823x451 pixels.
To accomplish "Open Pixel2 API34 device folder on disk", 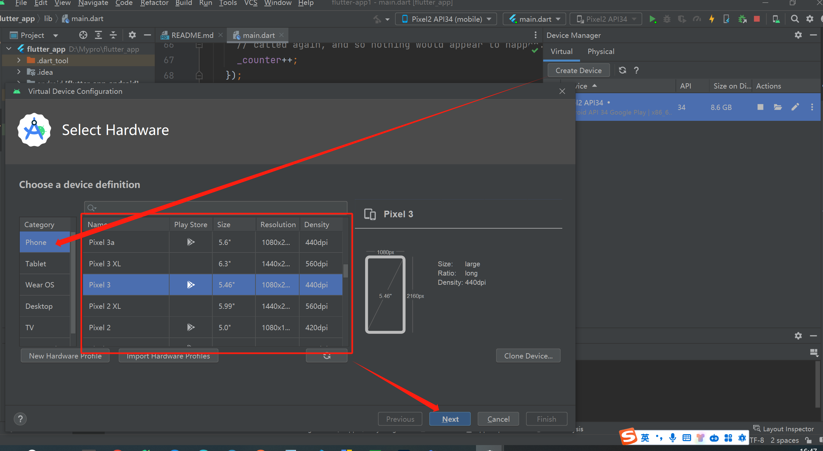I will (x=778, y=107).
